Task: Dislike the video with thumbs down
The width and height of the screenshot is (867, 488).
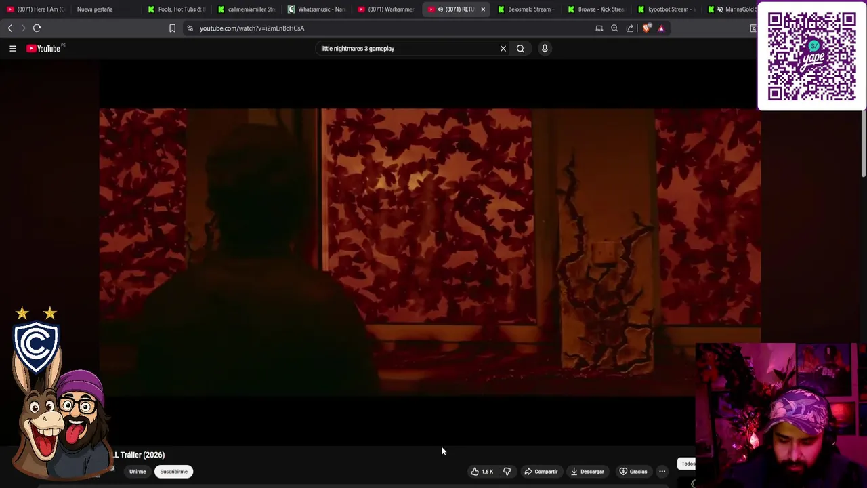Action: coord(507,471)
